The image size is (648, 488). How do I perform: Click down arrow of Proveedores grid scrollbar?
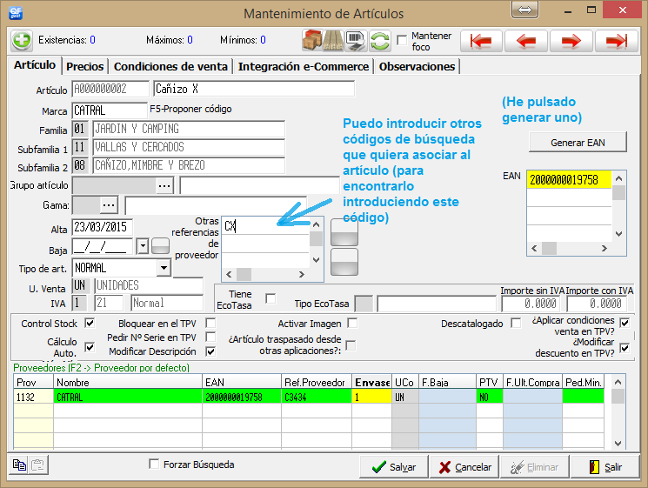tap(618, 444)
